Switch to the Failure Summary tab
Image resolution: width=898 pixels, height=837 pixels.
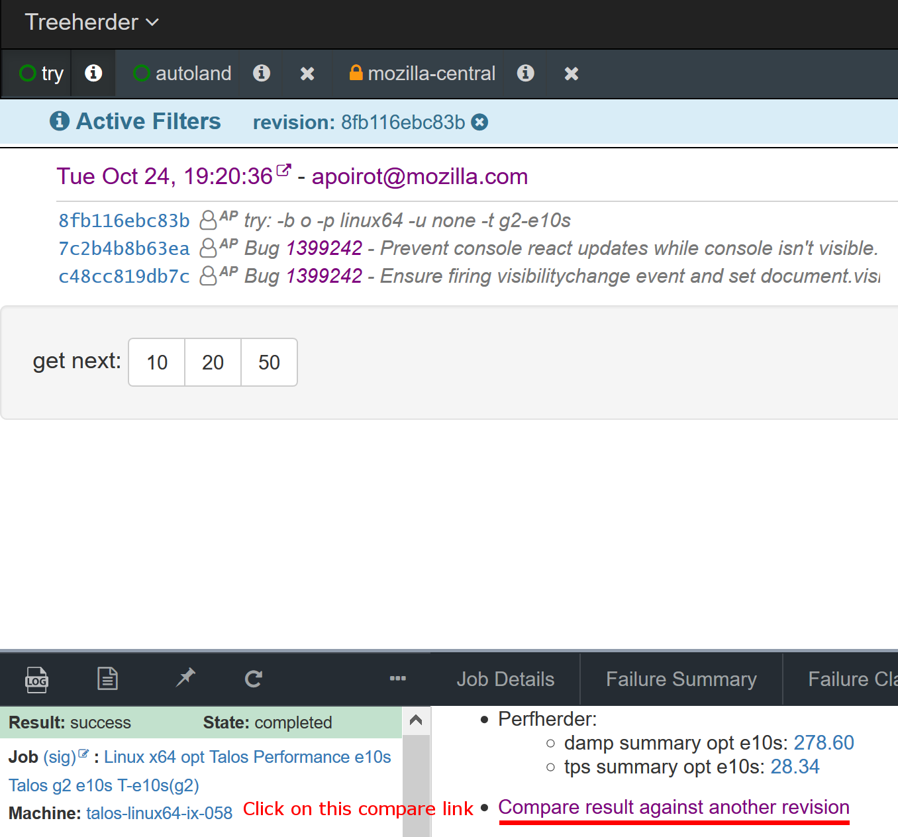click(x=681, y=679)
